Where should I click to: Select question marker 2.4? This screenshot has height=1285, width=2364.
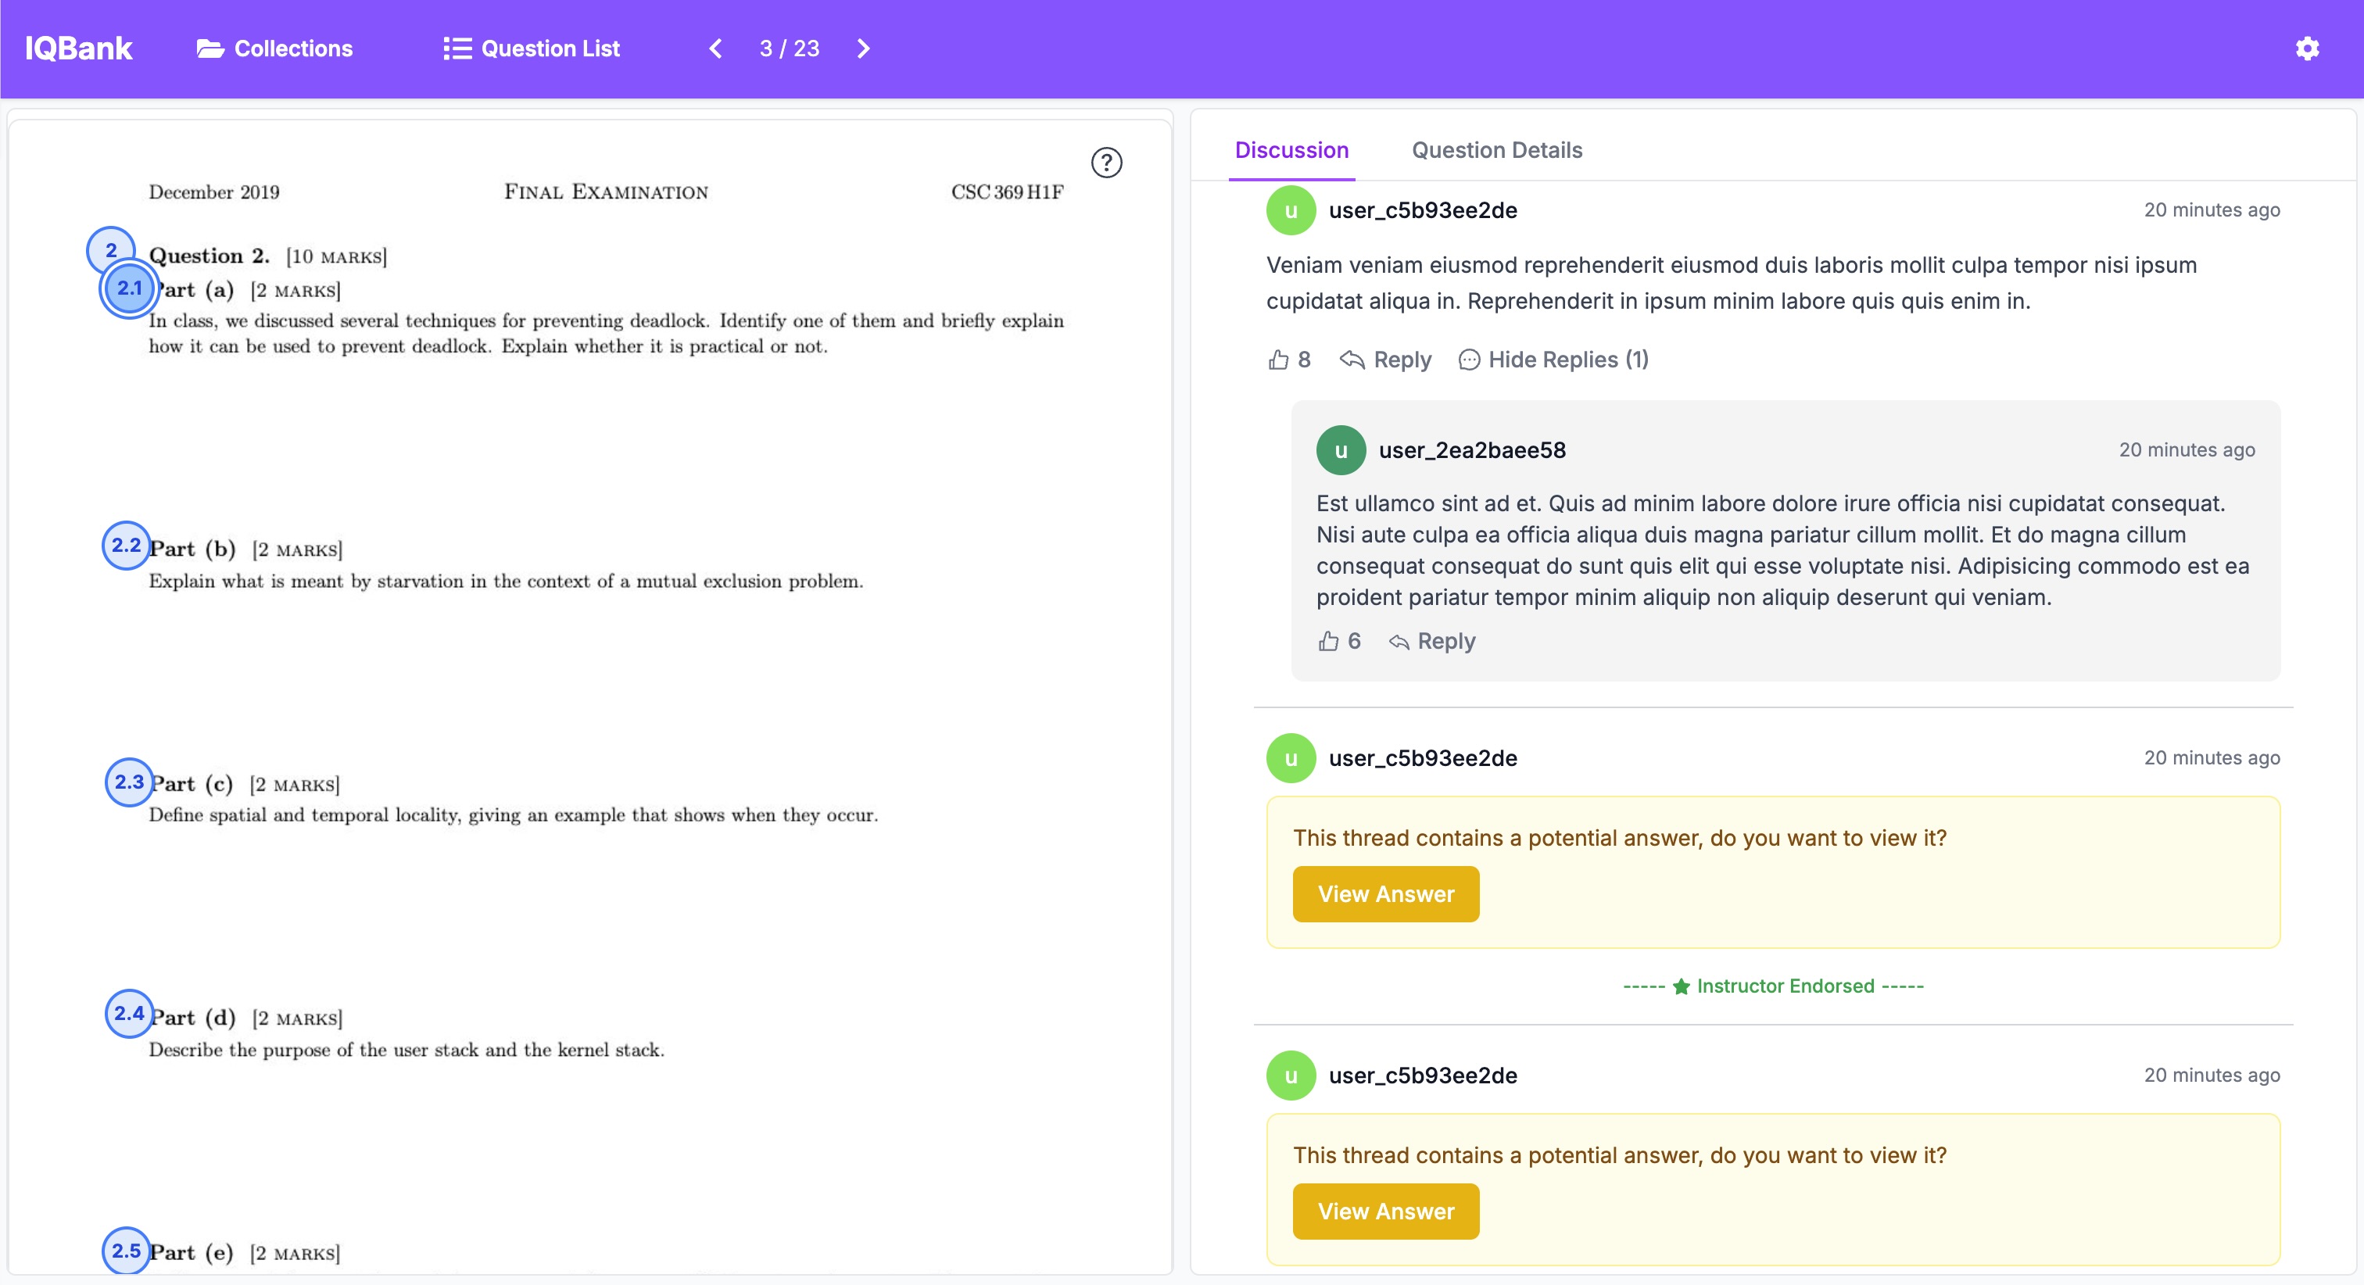click(x=128, y=1013)
